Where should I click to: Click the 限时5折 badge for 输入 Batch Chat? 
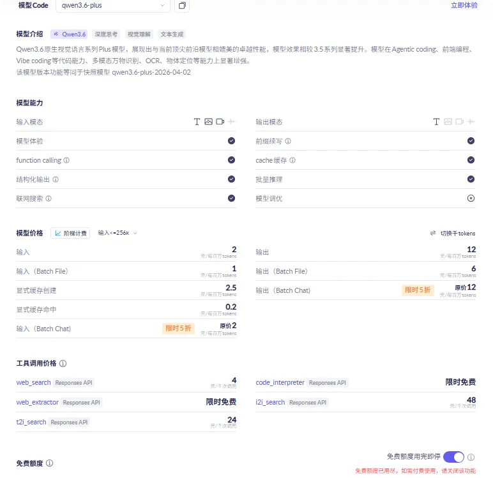point(178,329)
